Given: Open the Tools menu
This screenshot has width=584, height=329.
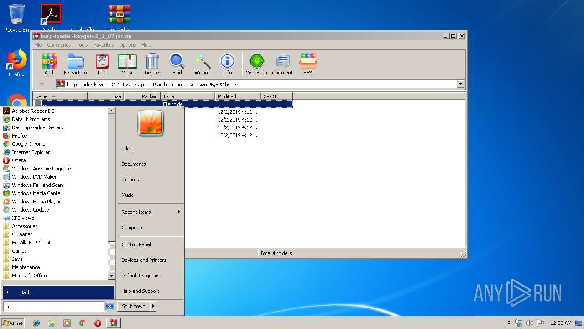Looking at the screenshot, I should (x=82, y=45).
